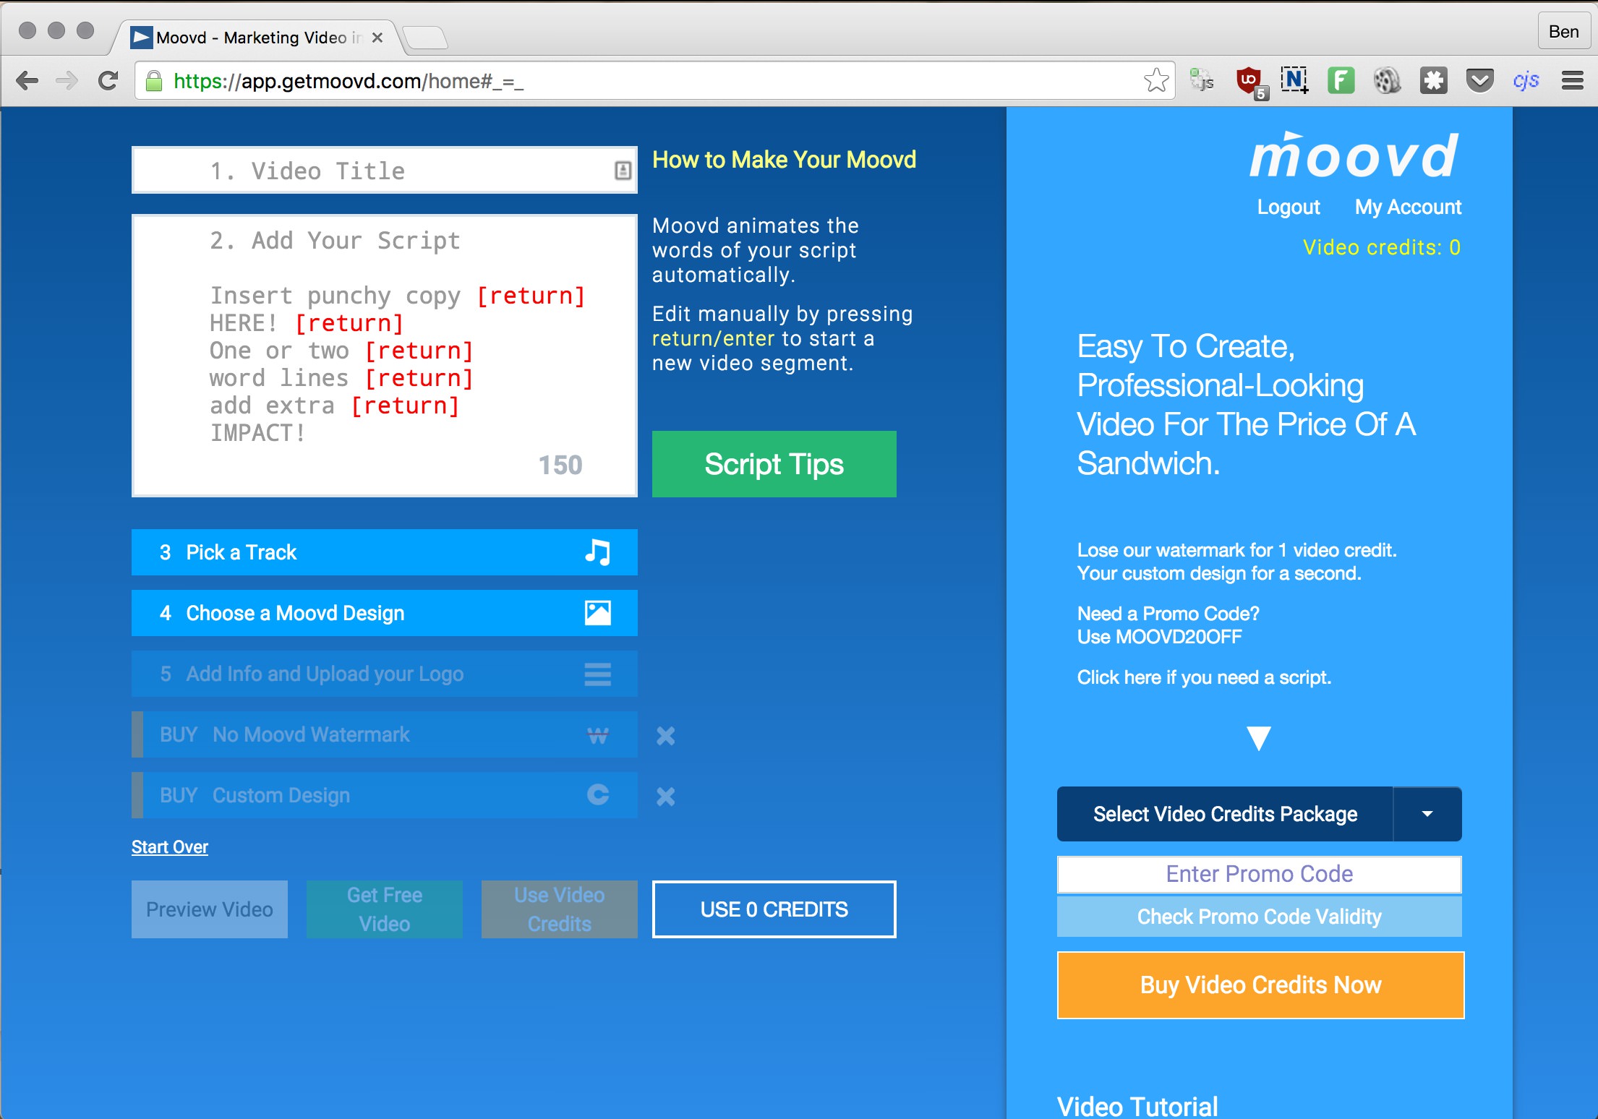1598x1119 pixels.
Task: Click the green padlock in the address bar
Action: 153,81
